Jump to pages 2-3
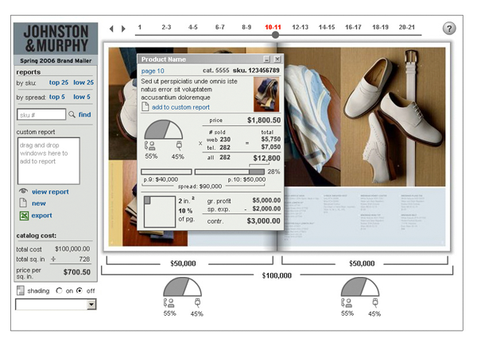The width and height of the screenshot is (477, 357). (x=166, y=27)
